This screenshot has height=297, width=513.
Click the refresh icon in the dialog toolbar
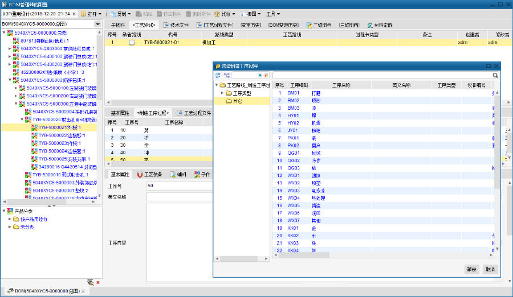pos(218,75)
